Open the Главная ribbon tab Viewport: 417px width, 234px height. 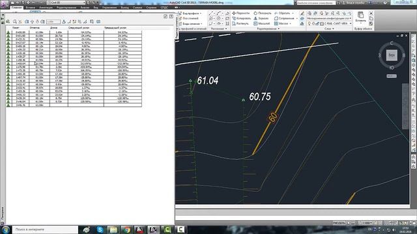(16, 7)
